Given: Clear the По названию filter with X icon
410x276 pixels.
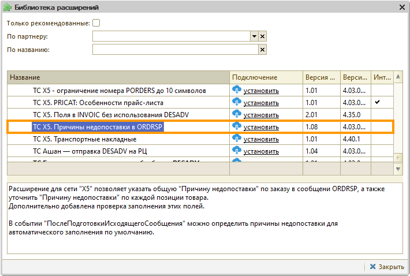Looking at the screenshot, I should point(262,50).
